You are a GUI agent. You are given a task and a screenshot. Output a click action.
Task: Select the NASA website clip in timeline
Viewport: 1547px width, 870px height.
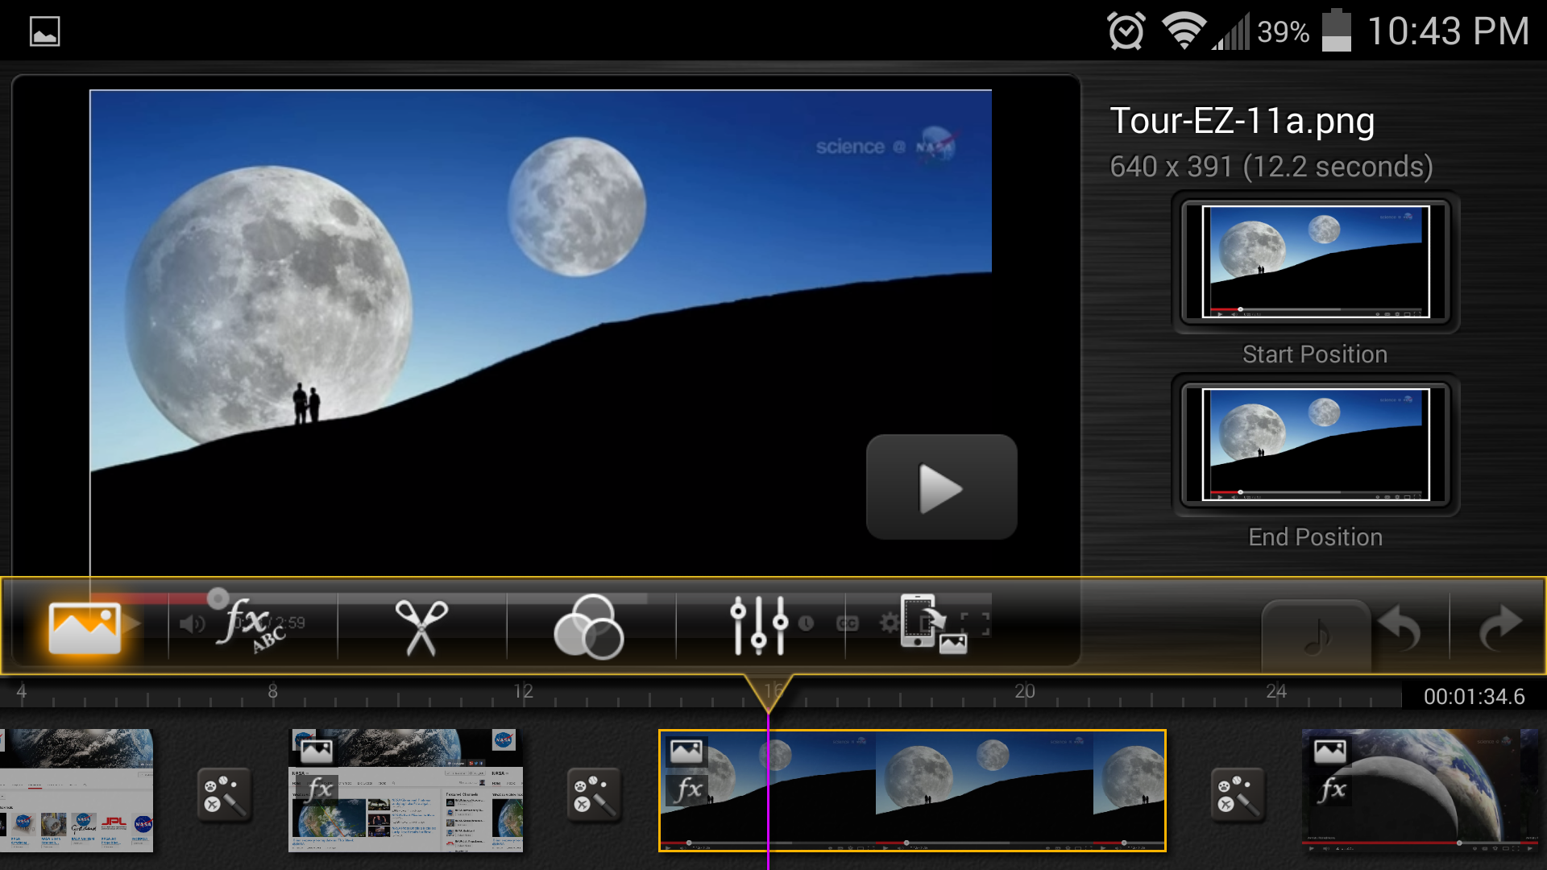click(406, 790)
